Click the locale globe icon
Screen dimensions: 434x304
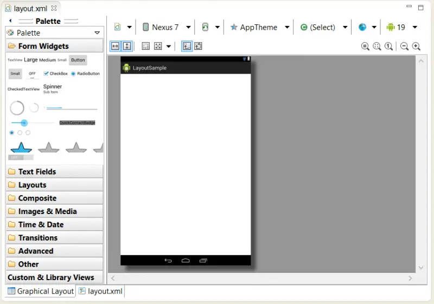pos(362,27)
